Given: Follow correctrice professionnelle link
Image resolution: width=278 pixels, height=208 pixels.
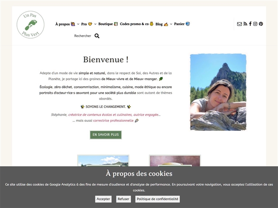Looking at the screenshot, I should tap(113, 120).
